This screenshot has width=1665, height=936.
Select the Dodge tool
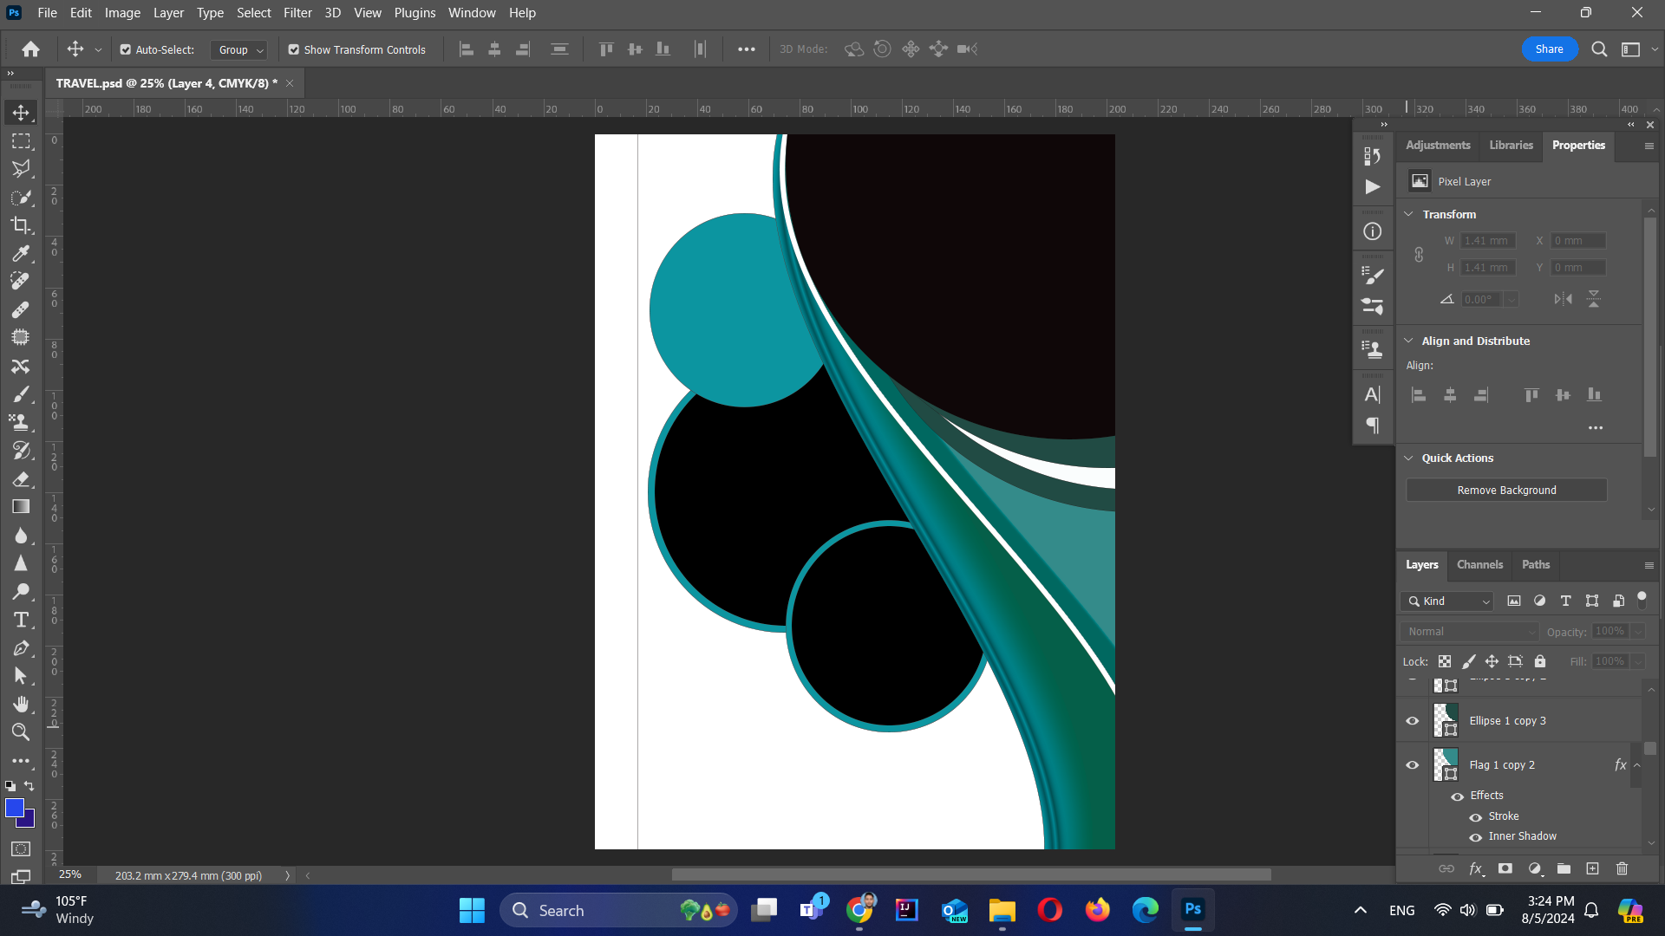21,591
